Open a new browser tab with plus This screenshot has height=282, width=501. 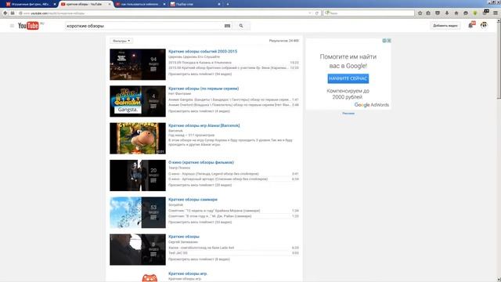coord(228,4)
